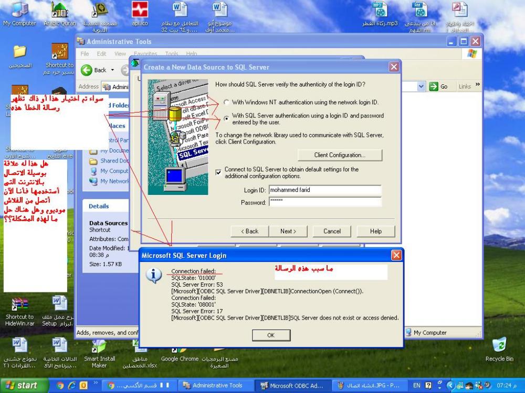Launch Chrome from quick launch bar
525x393 pixels.
[60, 385]
